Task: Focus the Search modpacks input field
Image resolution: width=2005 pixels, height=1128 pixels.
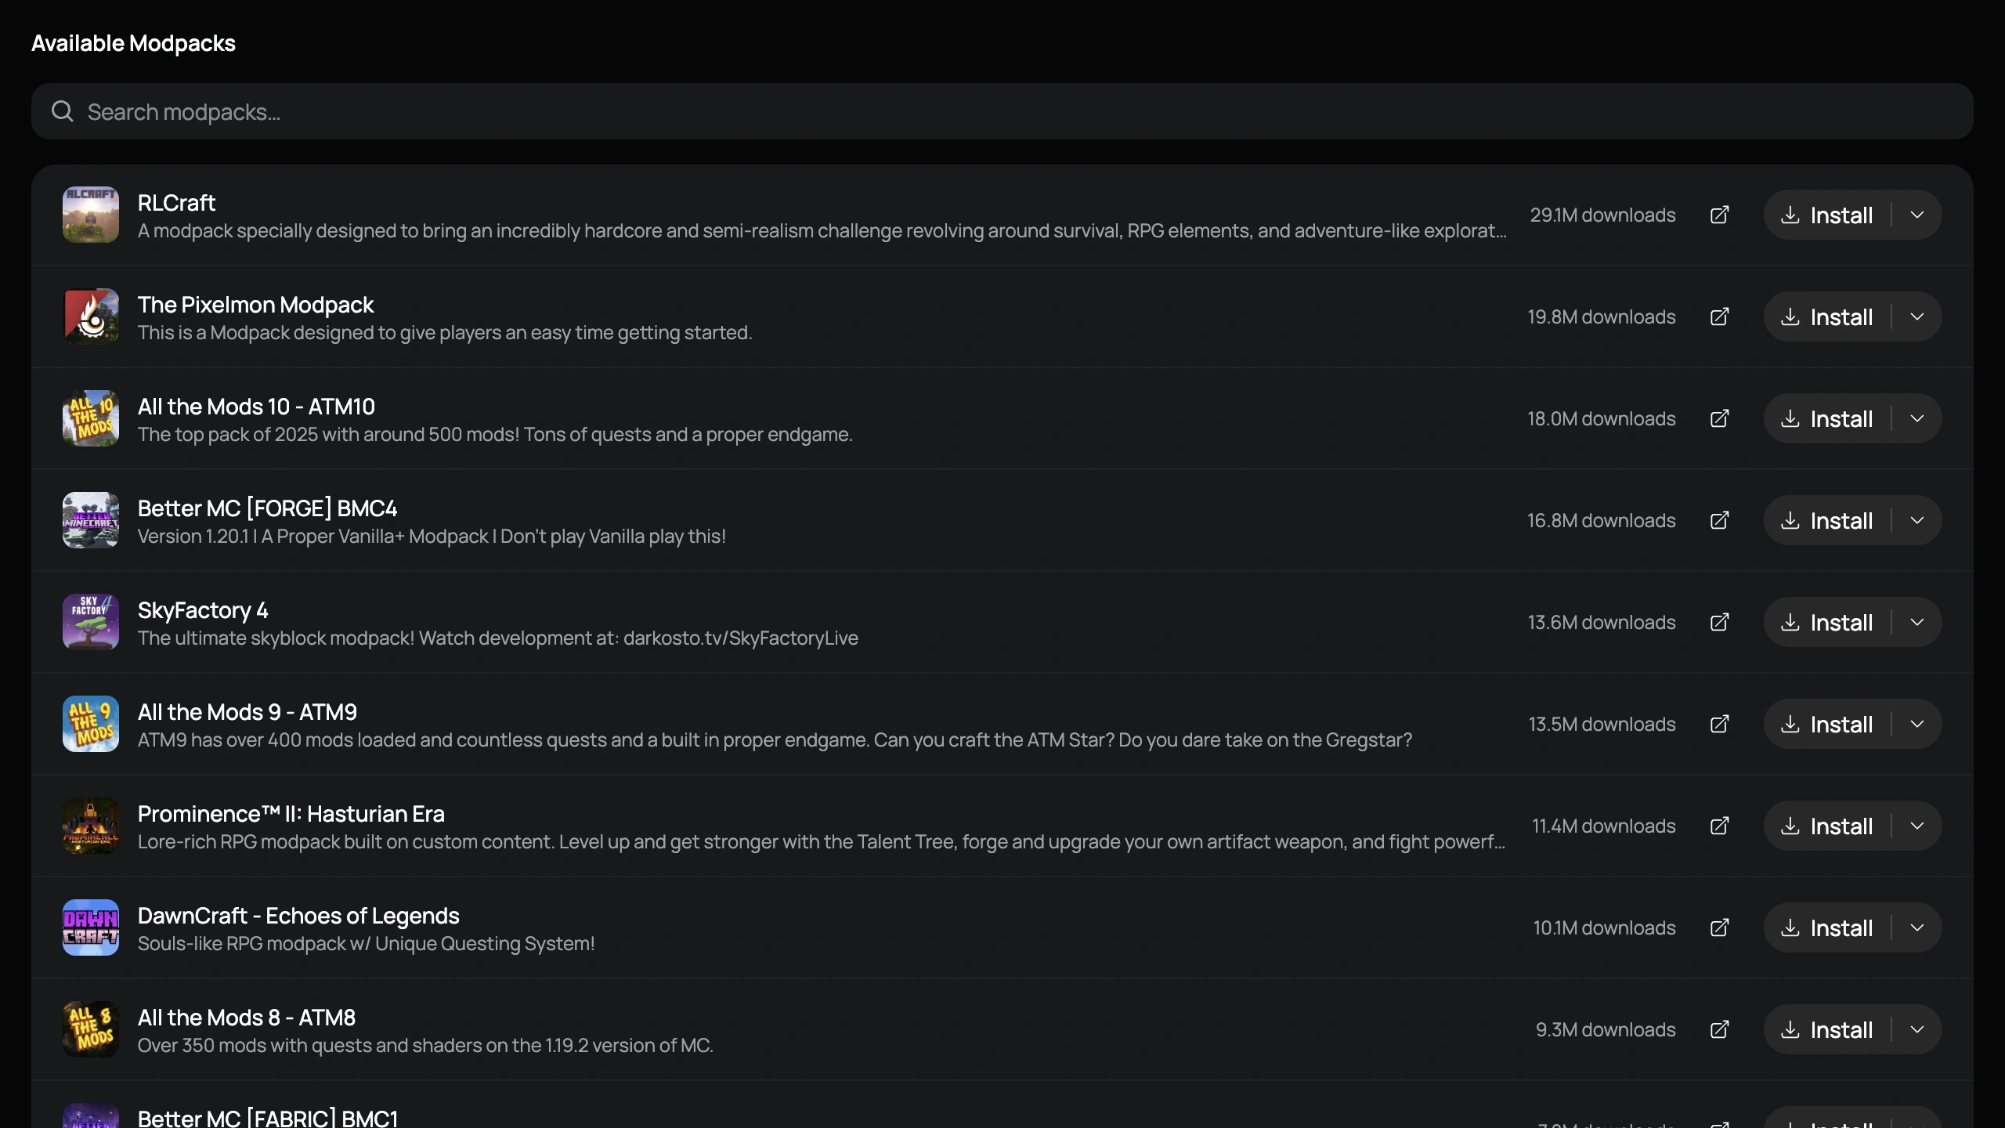Action: 1002,111
